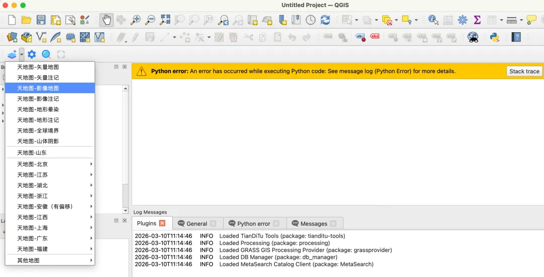The image size is (544, 277).
Task: Create a new temporary scratch layer
Action: (71, 37)
